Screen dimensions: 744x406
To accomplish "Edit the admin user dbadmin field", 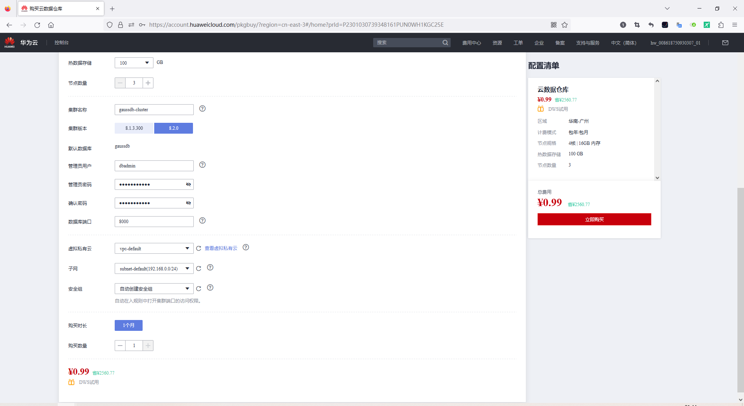I will (x=154, y=166).
